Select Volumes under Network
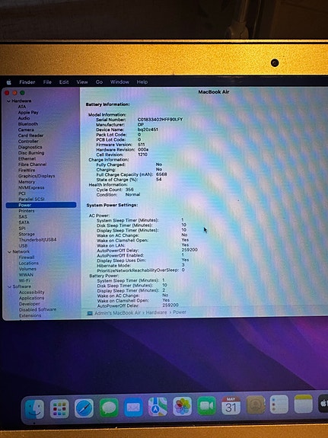The image size is (328, 438). coord(27,269)
